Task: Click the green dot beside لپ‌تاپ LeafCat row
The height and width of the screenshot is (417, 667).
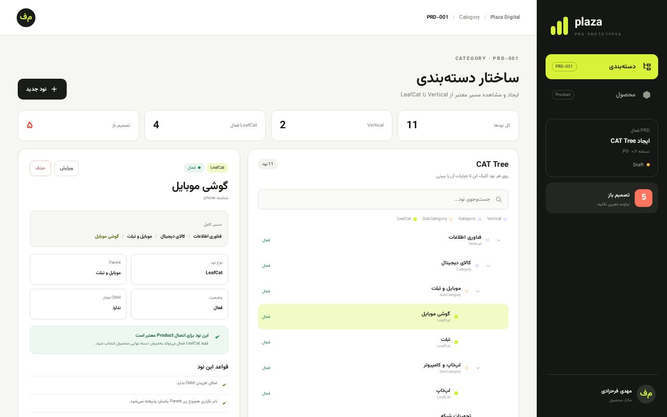Action: (456, 393)
